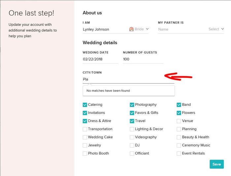Check the Wedding Cake option
Screen dimensions: 231x176
tap(85, 137)
